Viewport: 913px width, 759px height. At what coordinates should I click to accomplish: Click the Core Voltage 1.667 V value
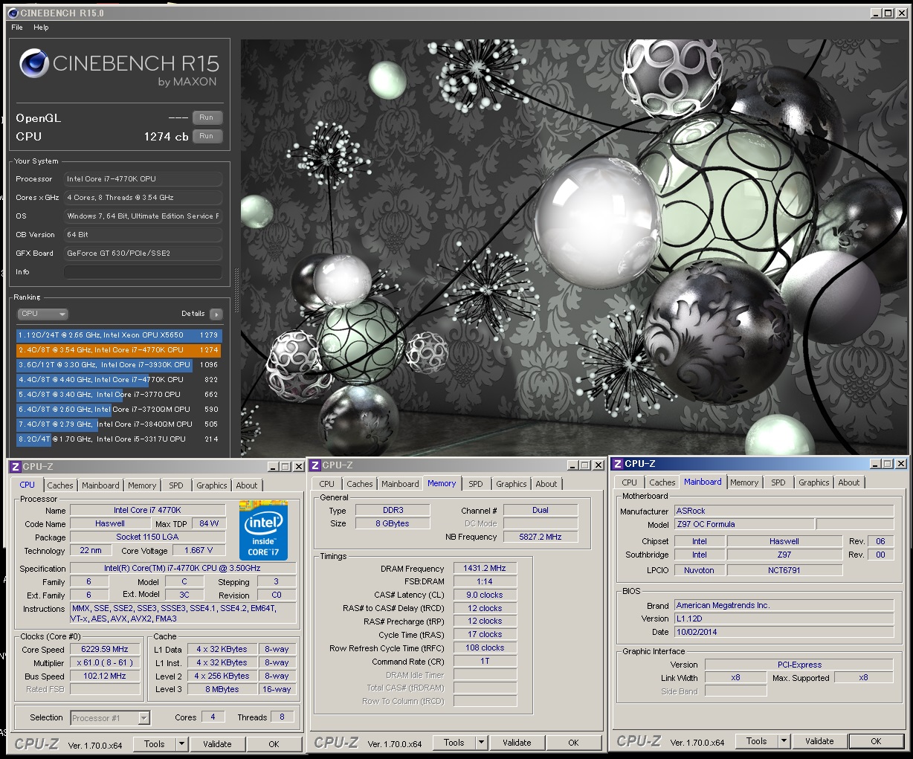[x=199, y=550]
